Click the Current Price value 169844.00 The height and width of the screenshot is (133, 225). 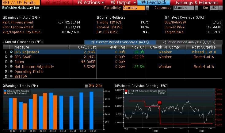[214, 27]
